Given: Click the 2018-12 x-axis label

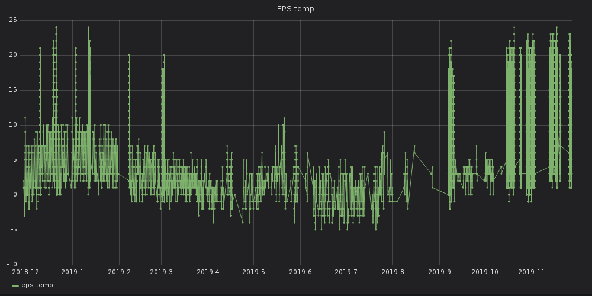Looking at the screenshot, I should click(x=25, y=272).
